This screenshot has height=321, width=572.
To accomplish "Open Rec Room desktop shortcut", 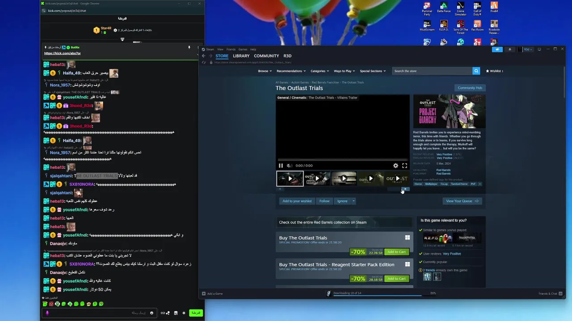I will (477, 26).
